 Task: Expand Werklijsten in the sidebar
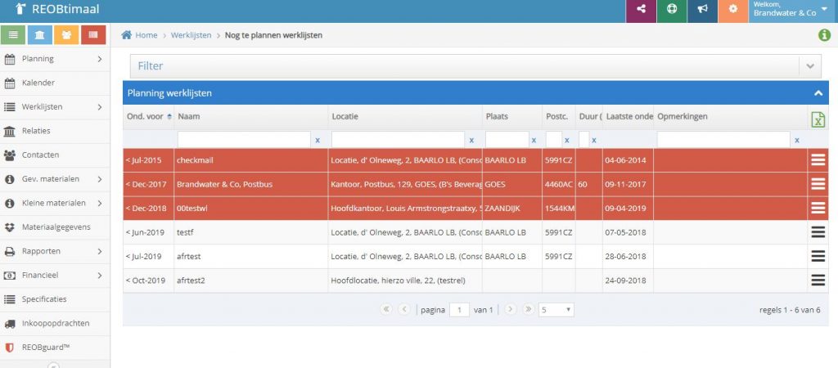click(x=55, y=107)
